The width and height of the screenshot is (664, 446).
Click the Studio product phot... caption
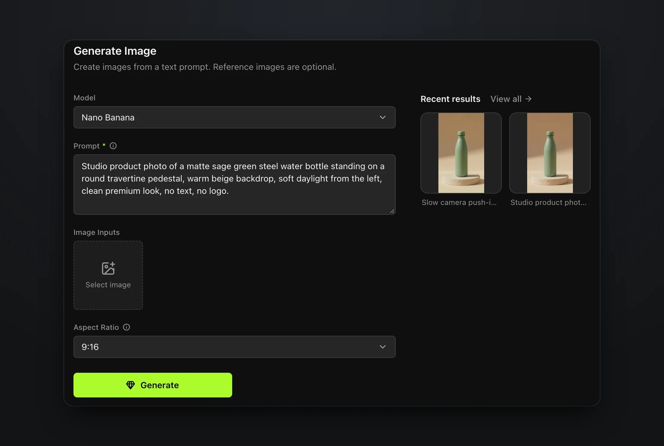548,202
